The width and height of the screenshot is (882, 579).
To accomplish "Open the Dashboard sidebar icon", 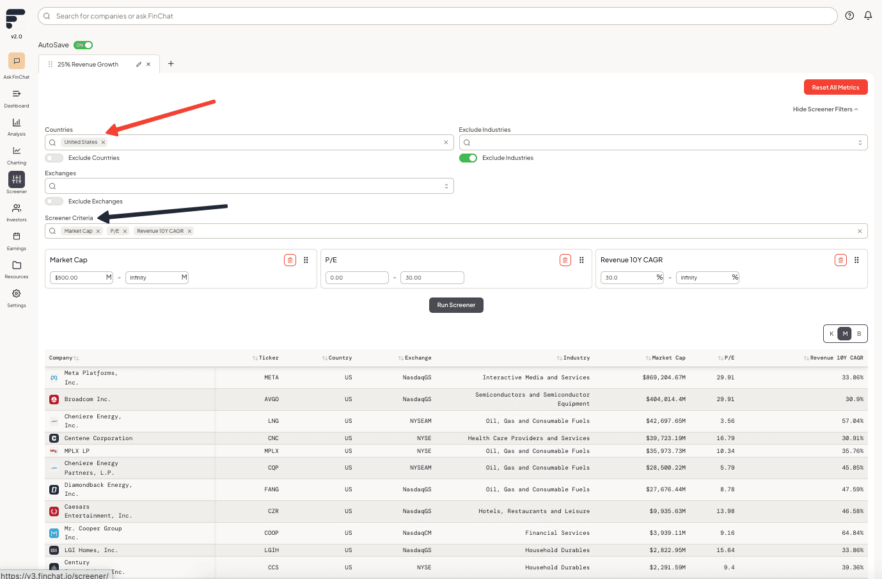I will point(17,94).
